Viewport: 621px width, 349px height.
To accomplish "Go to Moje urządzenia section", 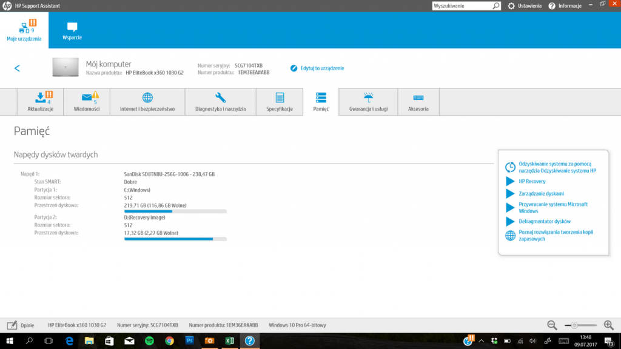I will pos(24,30).
